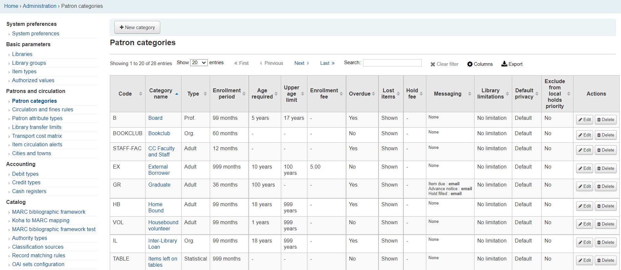
Task: Open Classification sources link
Action: click(38, 247)
